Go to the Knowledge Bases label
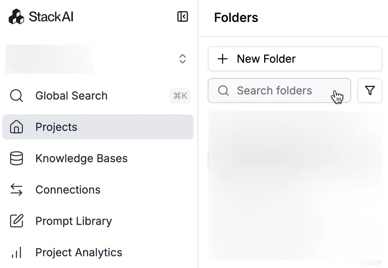Image resolution: width=388 pixels, height=268 pixels. click(x=82, y=158)
